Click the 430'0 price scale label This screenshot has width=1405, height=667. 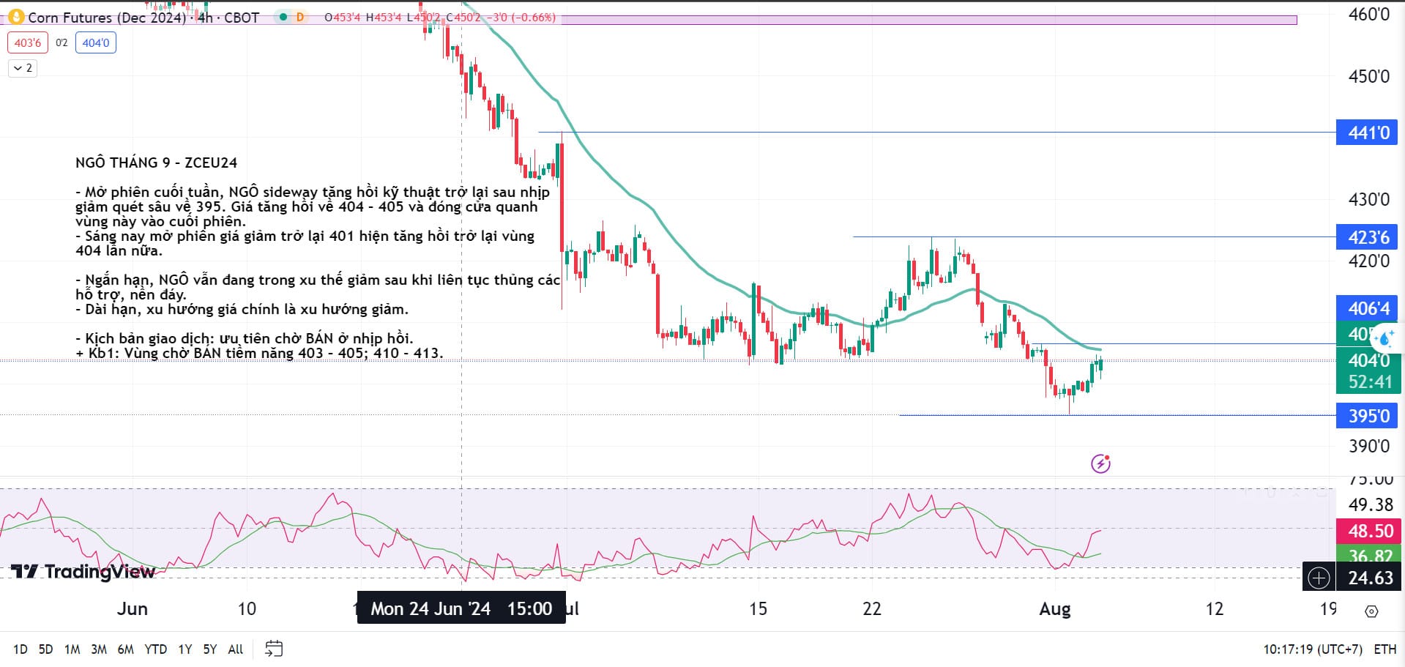(1368, 199)
